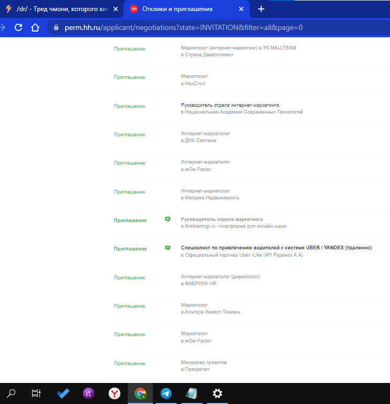Click Приглашение status for Приоритет row
Image resolution: width=390 pixels, height=404 pixels.
click(129, 363)
